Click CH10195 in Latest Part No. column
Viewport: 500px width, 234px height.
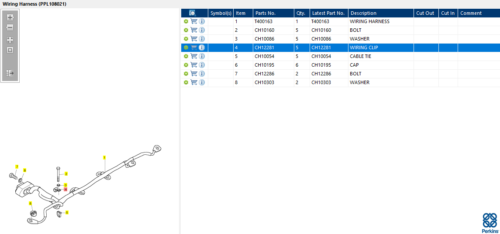321,65
